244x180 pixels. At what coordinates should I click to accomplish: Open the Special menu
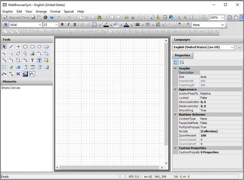[x=69, y=12]
